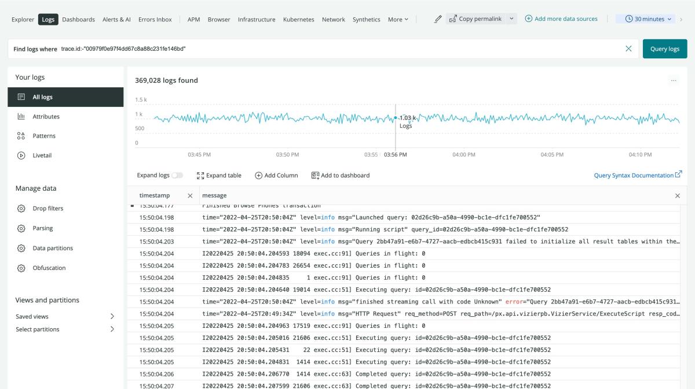Open the chart's three-dot options menu
Image resolution: width=695 pixels, height=389 pixels.
673,81
